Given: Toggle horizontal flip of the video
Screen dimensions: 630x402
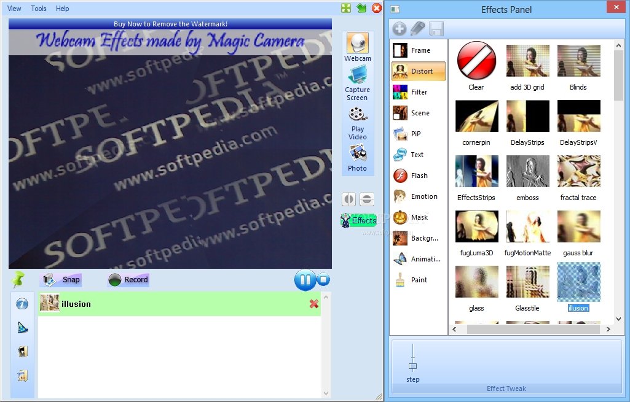Looking at the screenshot, I should coord(348,199).
